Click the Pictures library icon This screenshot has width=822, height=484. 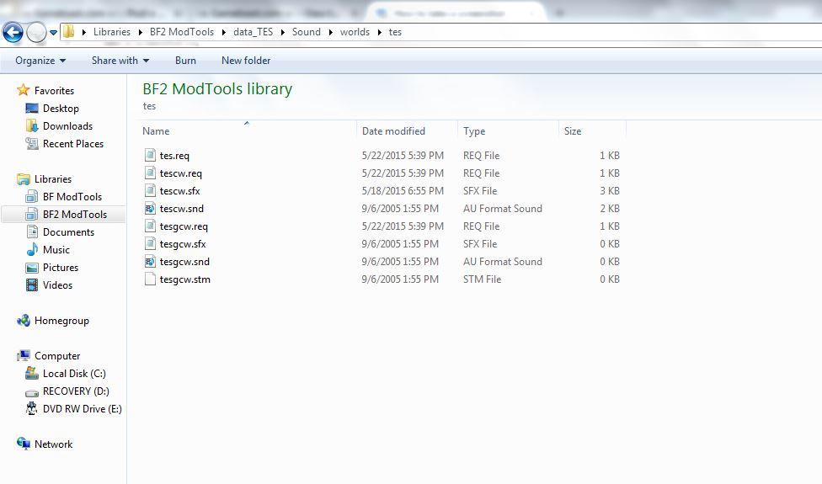click(32, 268)
